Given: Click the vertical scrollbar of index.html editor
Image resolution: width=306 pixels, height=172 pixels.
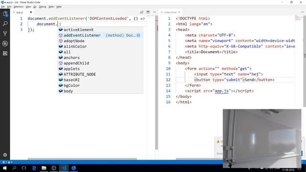Looking at the screenshot, I should click(305, 61).
